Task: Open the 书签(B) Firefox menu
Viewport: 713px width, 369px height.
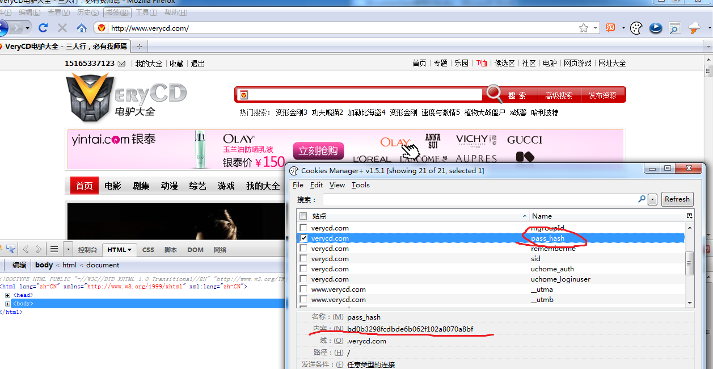Action: click(117, 12)
